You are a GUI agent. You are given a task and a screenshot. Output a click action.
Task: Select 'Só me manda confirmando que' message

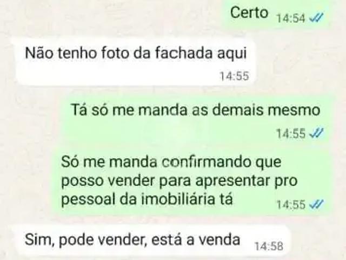point(192,181)
